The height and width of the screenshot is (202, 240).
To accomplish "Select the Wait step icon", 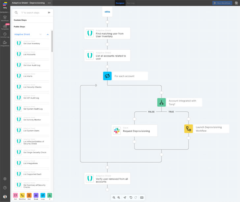I will click(x=29, y=195).
